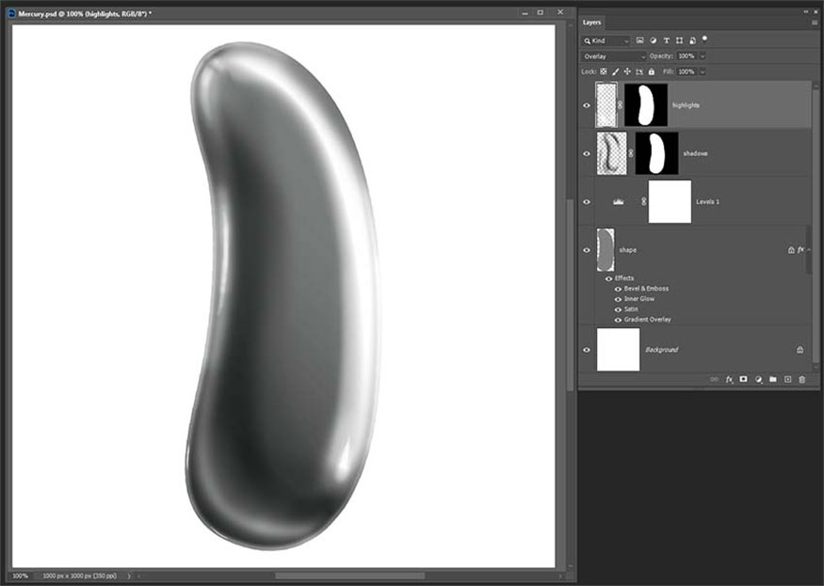Click the Opacity 100% value field

click(x=687, y=56)
